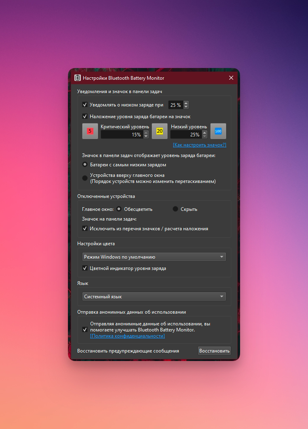Screen dimensions: 308x429
Task: Toggle 'Наложение уровня заряда батареи на значок' checkbox
Action: point(85,117)
